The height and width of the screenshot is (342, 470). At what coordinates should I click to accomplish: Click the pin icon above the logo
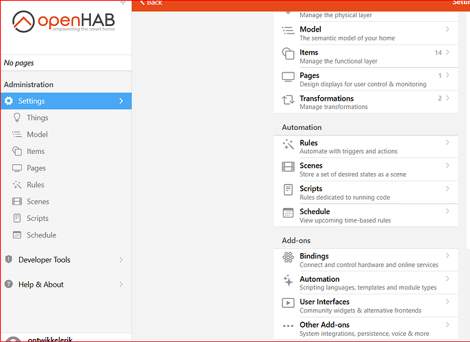click(122, 3)
